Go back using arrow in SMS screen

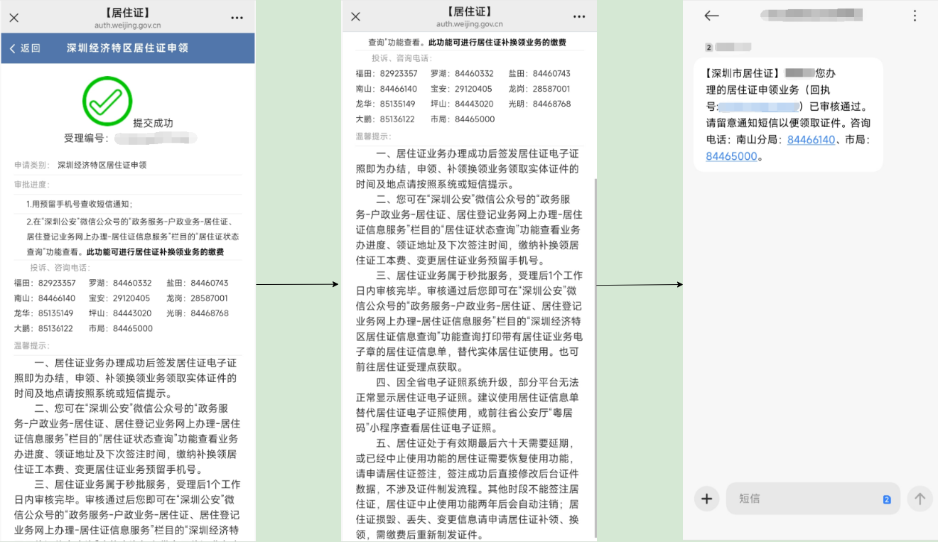[x=711, y=16]
